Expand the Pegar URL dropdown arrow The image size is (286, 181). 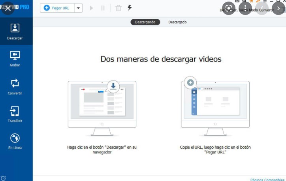click(x=78, y=8)
